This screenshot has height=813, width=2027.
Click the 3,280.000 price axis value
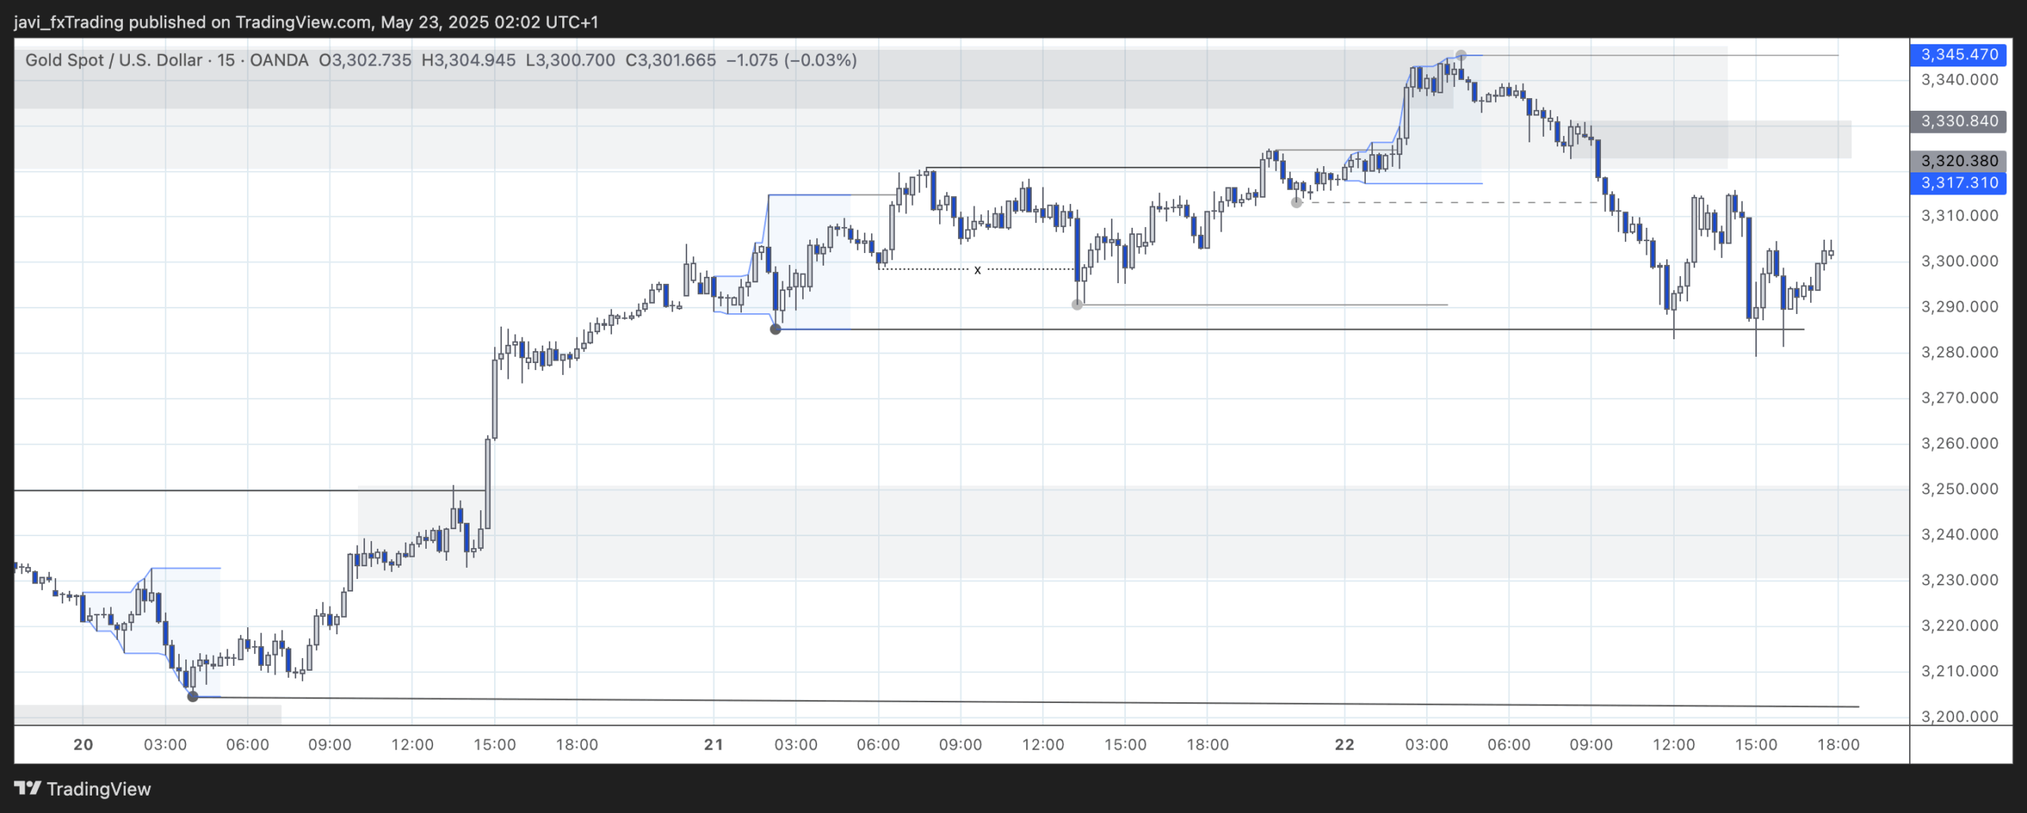1960,352
